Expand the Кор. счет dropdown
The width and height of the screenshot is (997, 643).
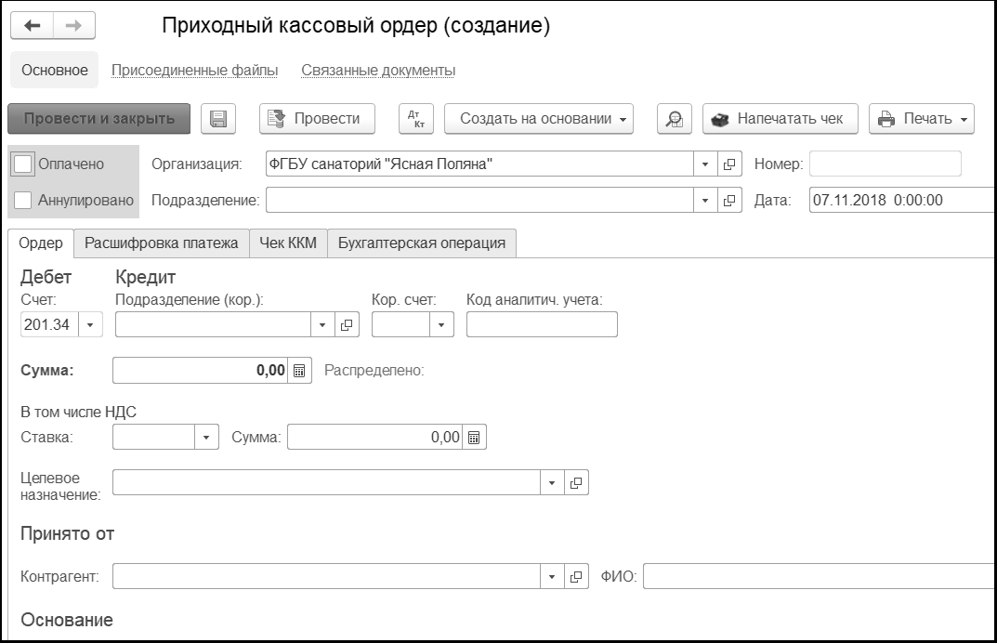tap(441, 324)
